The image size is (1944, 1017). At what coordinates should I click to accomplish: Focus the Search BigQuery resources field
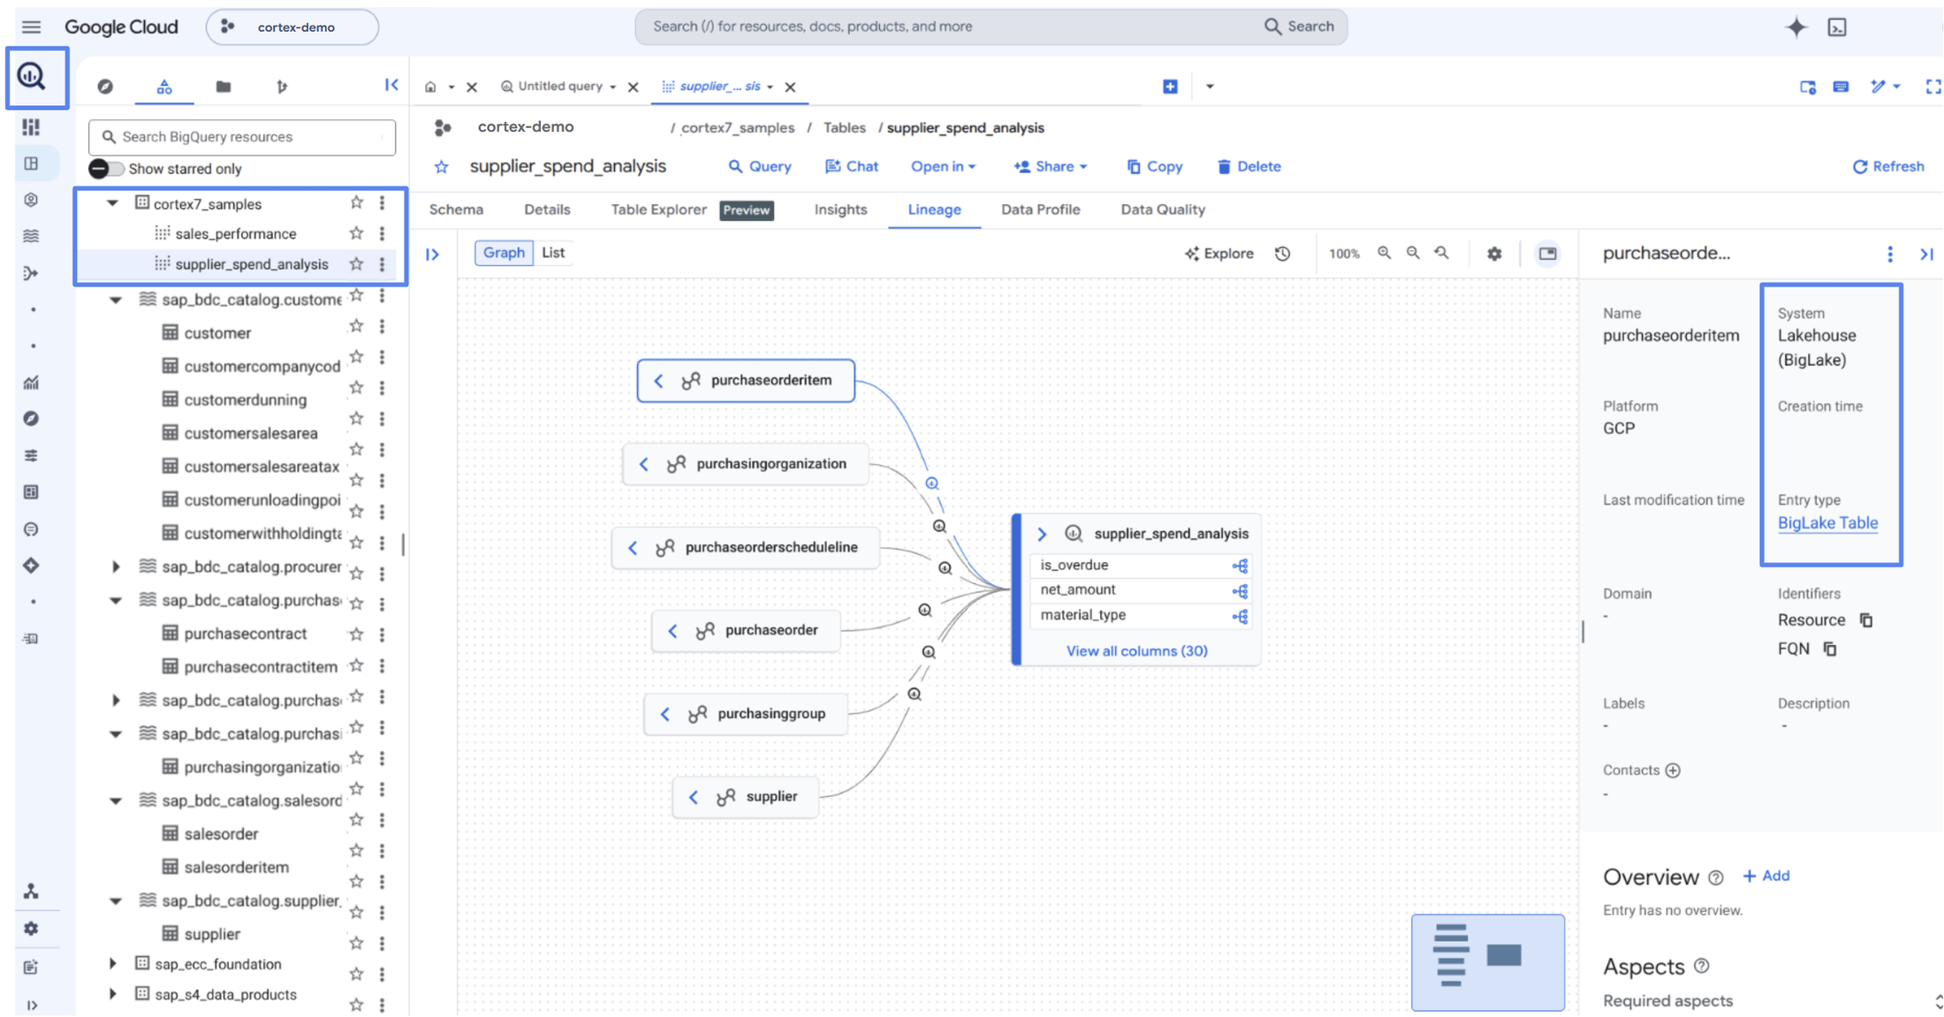pos(242,137)
